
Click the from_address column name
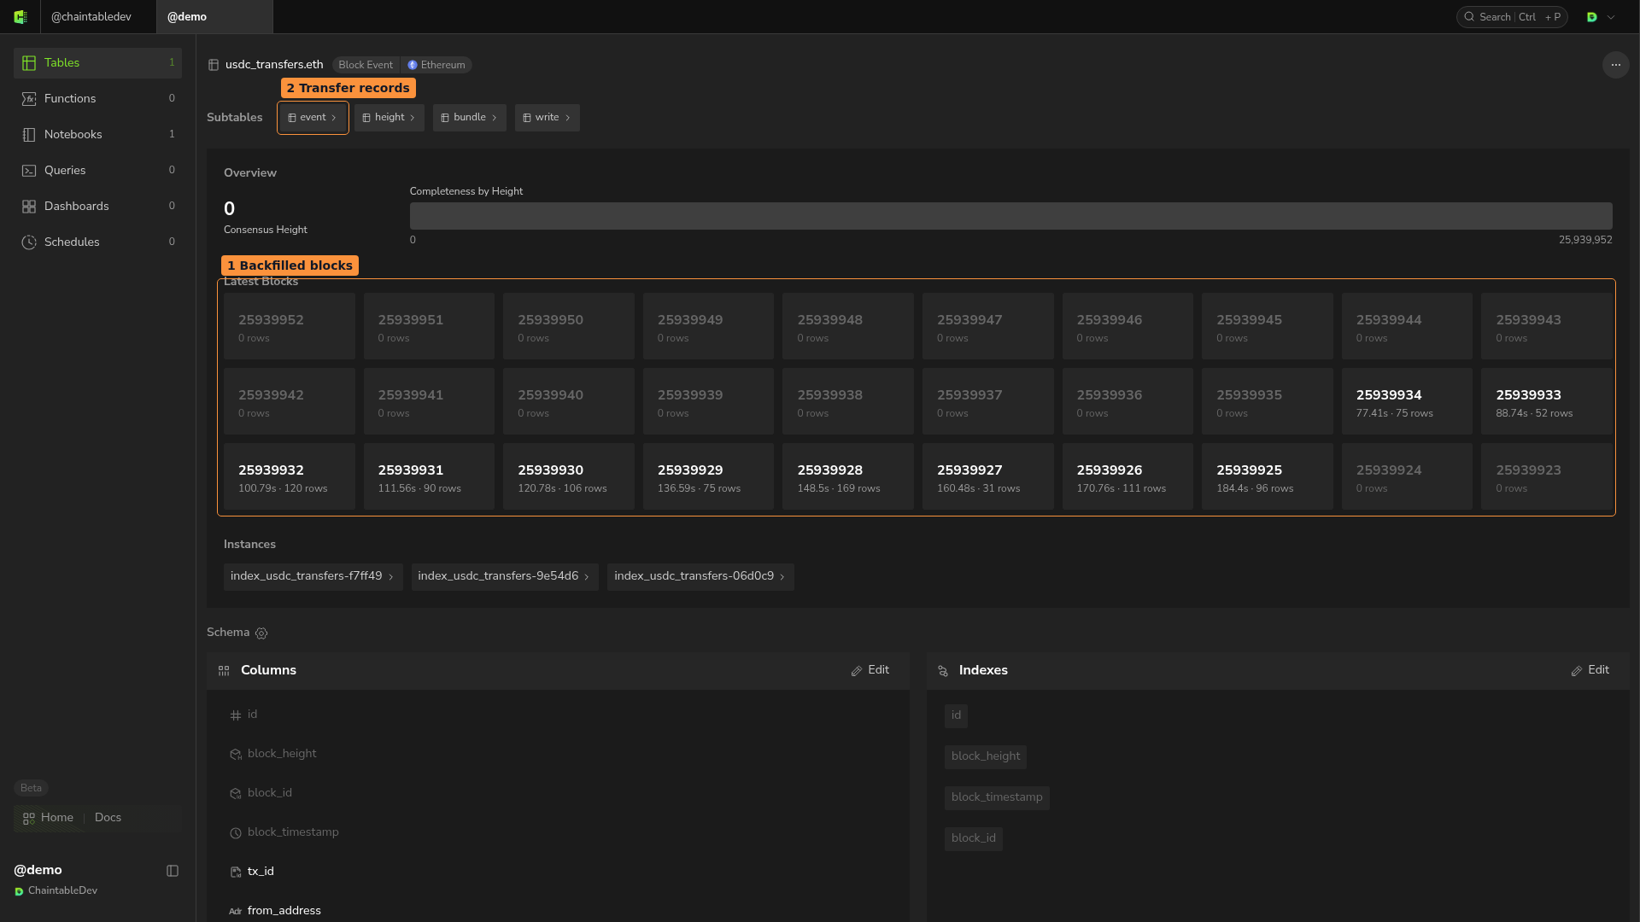click(x=284, y=911)
